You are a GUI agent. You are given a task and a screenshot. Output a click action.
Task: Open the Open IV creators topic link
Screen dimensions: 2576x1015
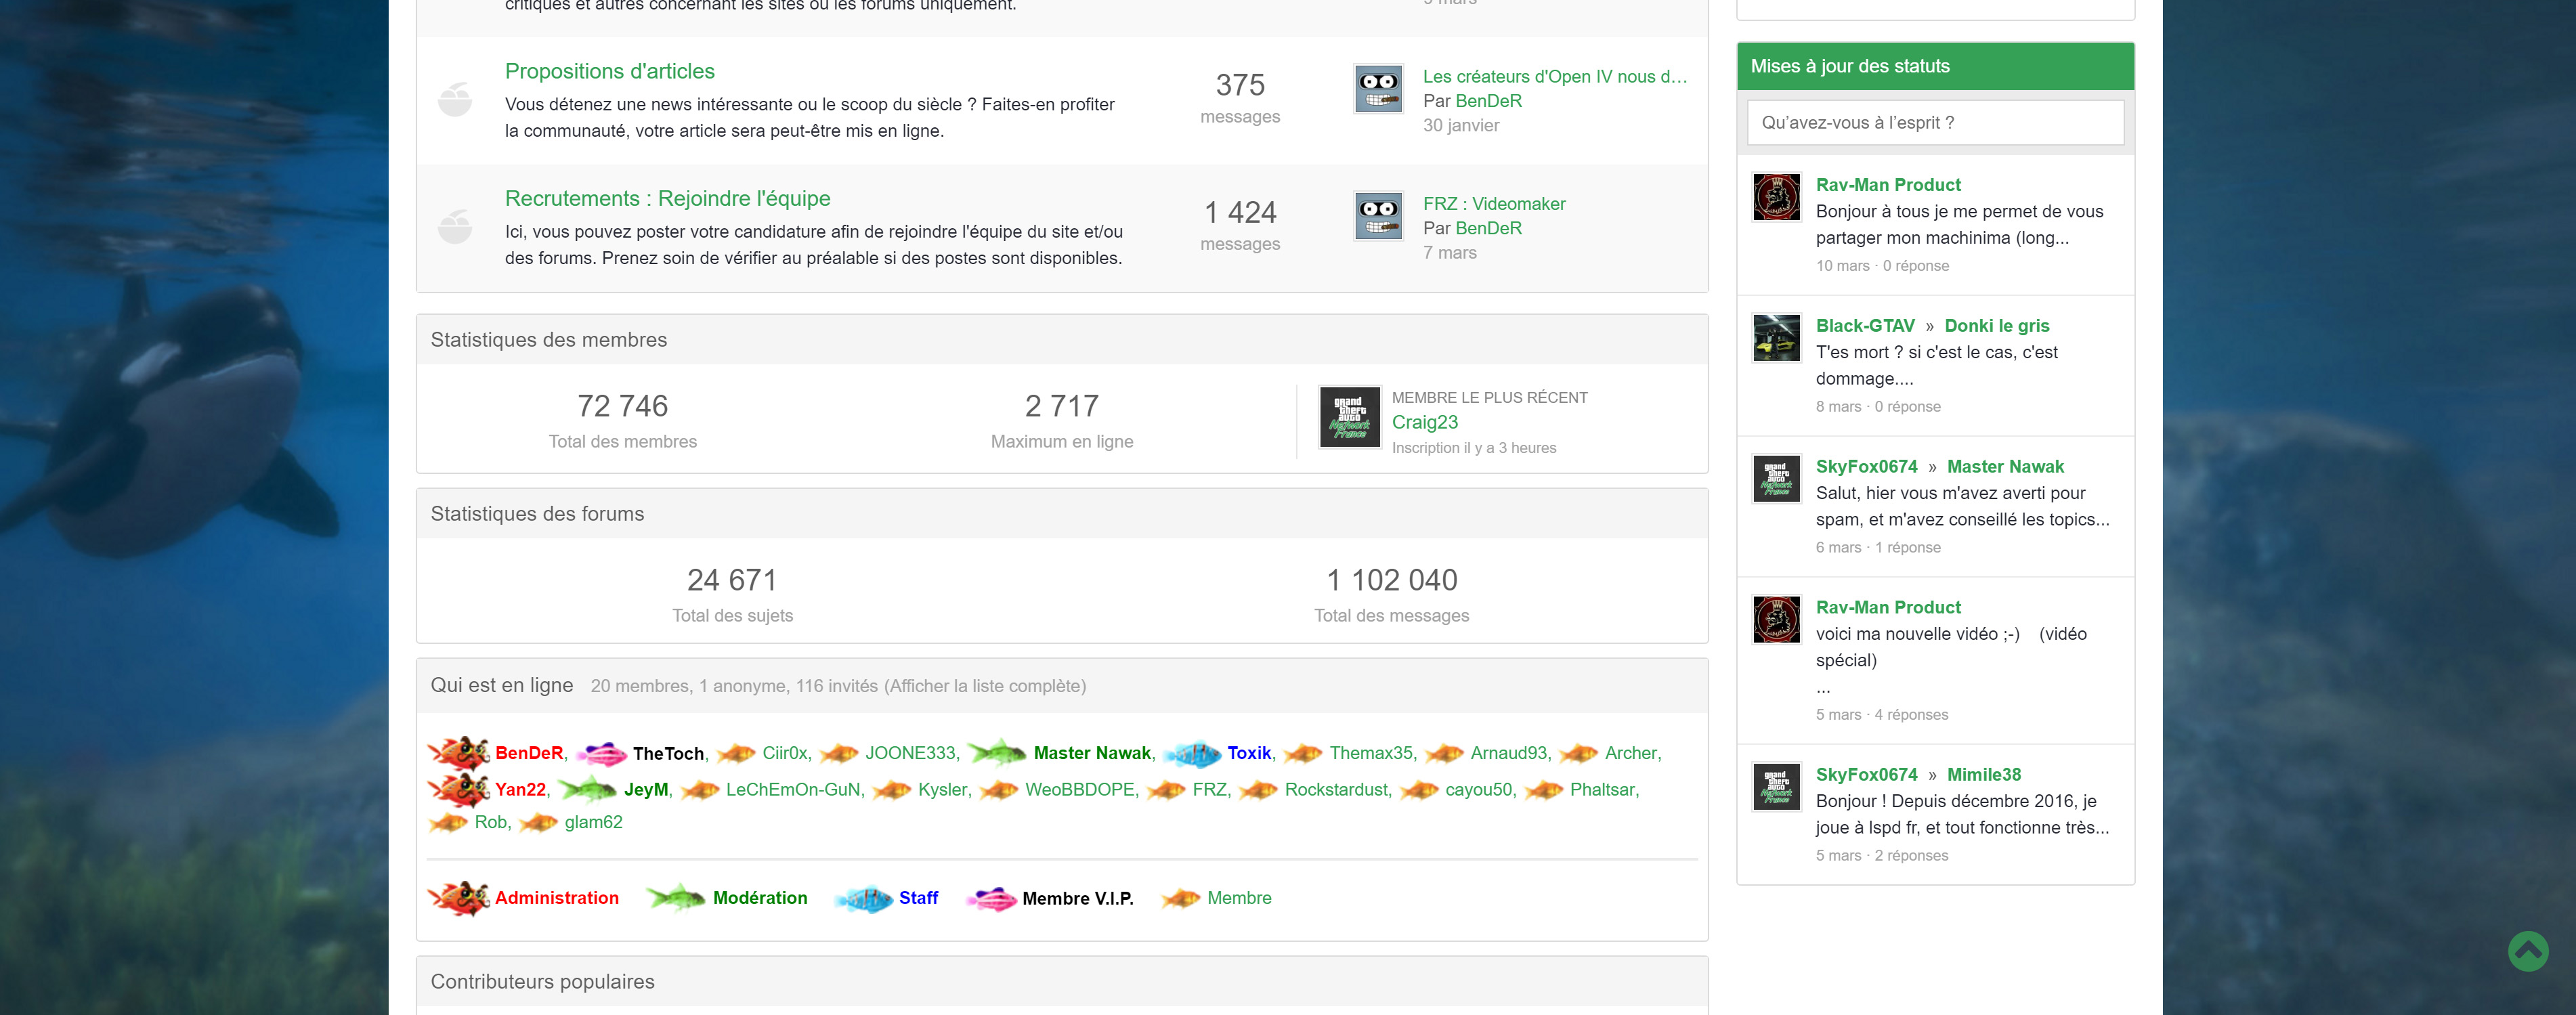pyautogui.click(x=1554, y=77)
